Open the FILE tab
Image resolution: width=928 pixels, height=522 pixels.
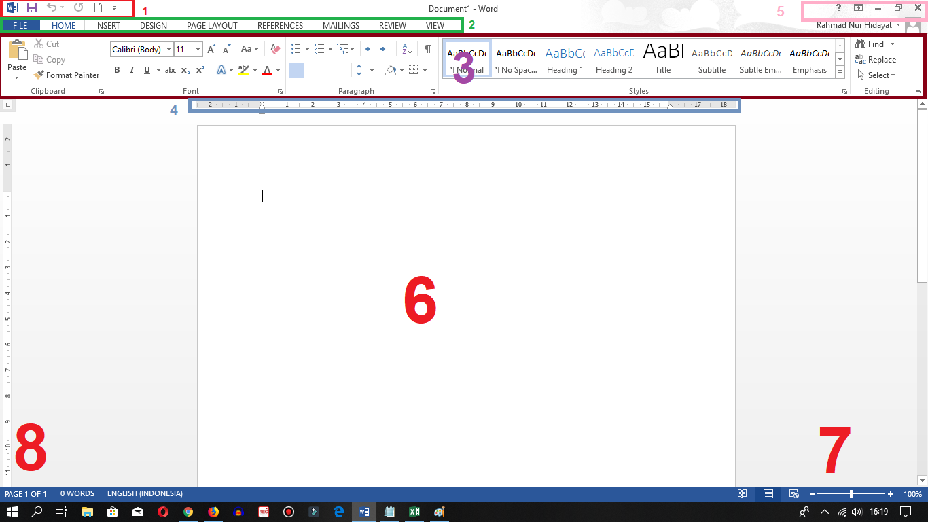[20, 26]
